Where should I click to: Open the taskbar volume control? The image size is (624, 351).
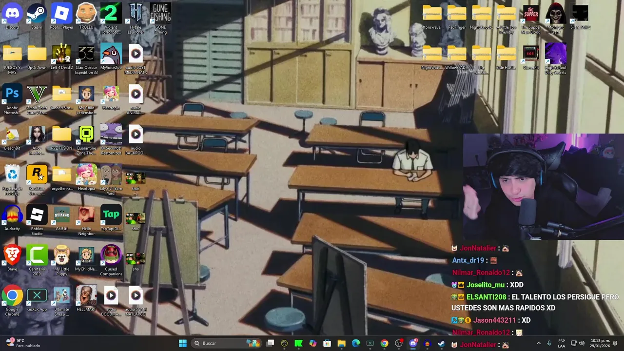click(x=582, y=343)
